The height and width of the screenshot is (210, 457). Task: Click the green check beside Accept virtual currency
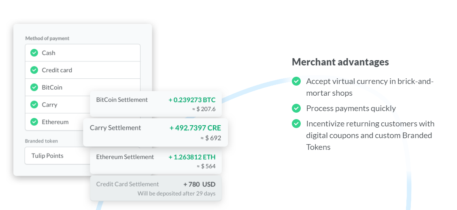click(x=296, y=81)
